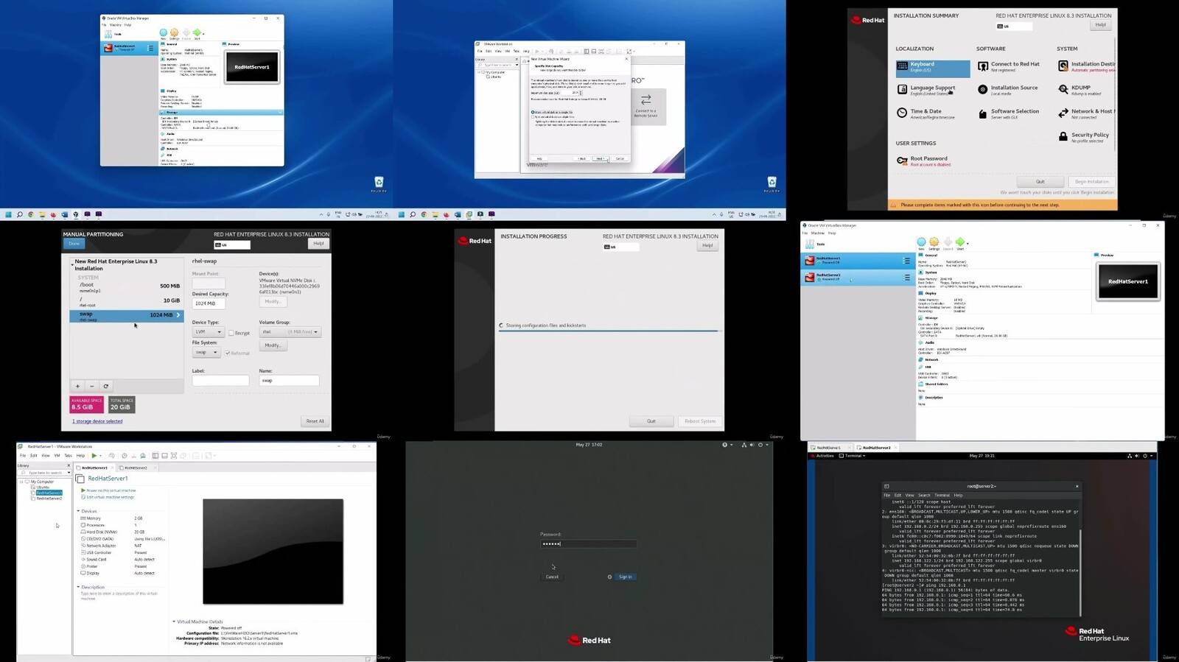This screenshot has height=662, width=1179.
Task: Click Done in Manual Partitioning
Action: coord(74,243)
